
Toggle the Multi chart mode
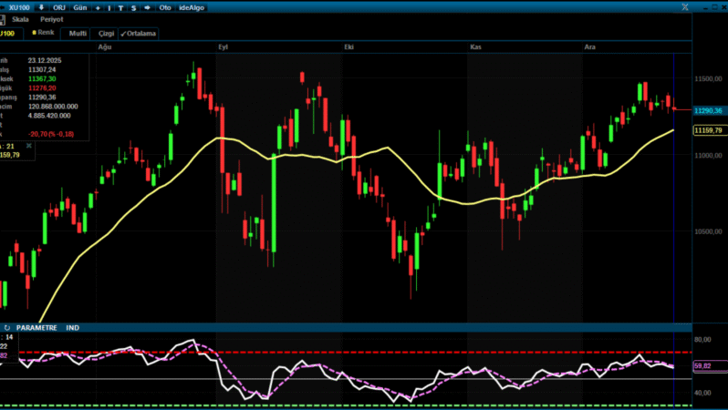pos(78,34)
